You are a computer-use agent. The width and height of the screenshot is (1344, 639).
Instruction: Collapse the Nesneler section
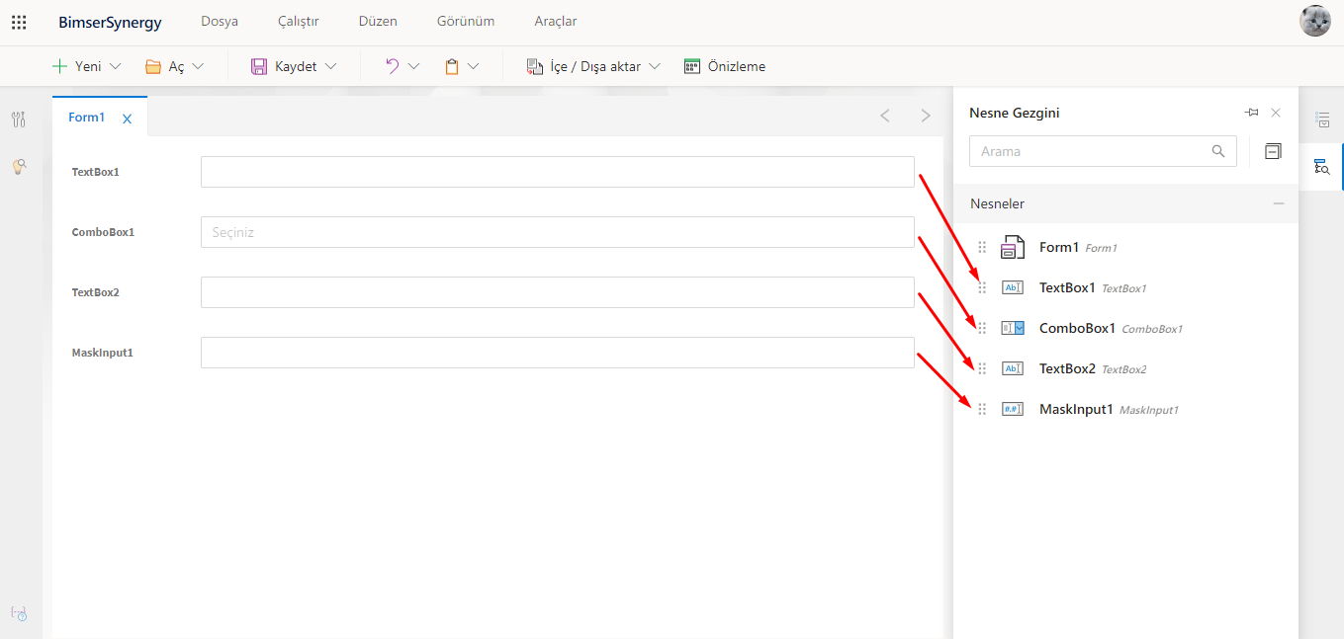1278,203
